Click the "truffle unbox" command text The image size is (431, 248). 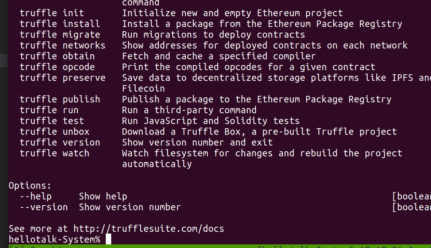pyautogui.click(x=55, y=132)
